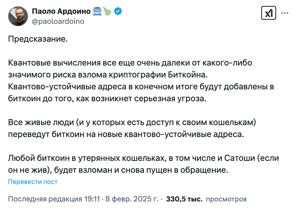Image resolution: width=297 pixels, height=210 pixels.
Task: Click the line starting Квантово-устойчивые адреса
Action: click(141, 87)
